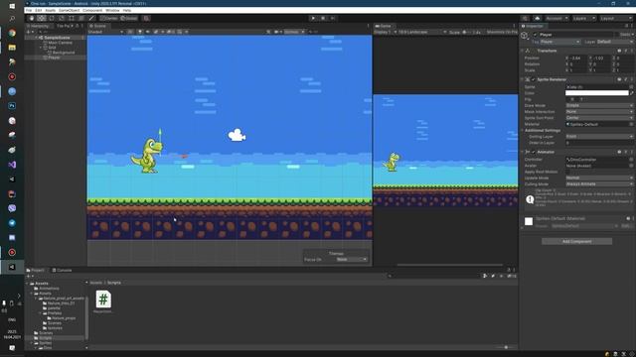Switch to the Console tab
Viewport: 636px width, 357px height.
tap(62, 270)
